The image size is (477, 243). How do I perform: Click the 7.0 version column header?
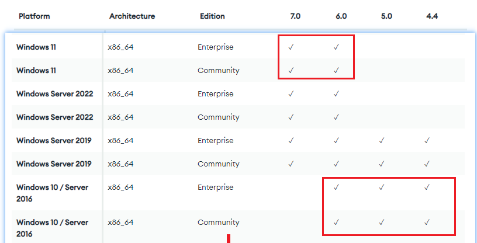click(x=295, y=16)
